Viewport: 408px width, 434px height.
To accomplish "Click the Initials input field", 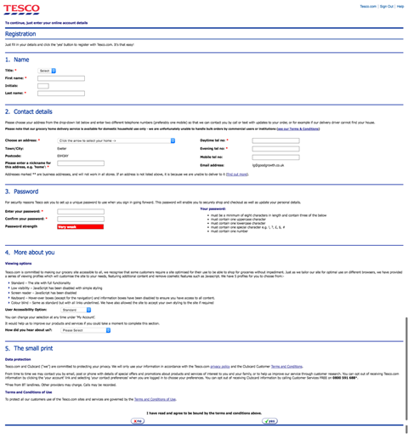I will pos(43,86).
